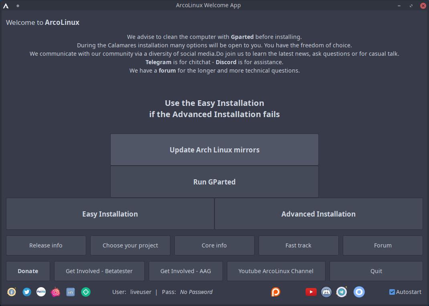
Task: View the Release info
Action: (46, 245)
